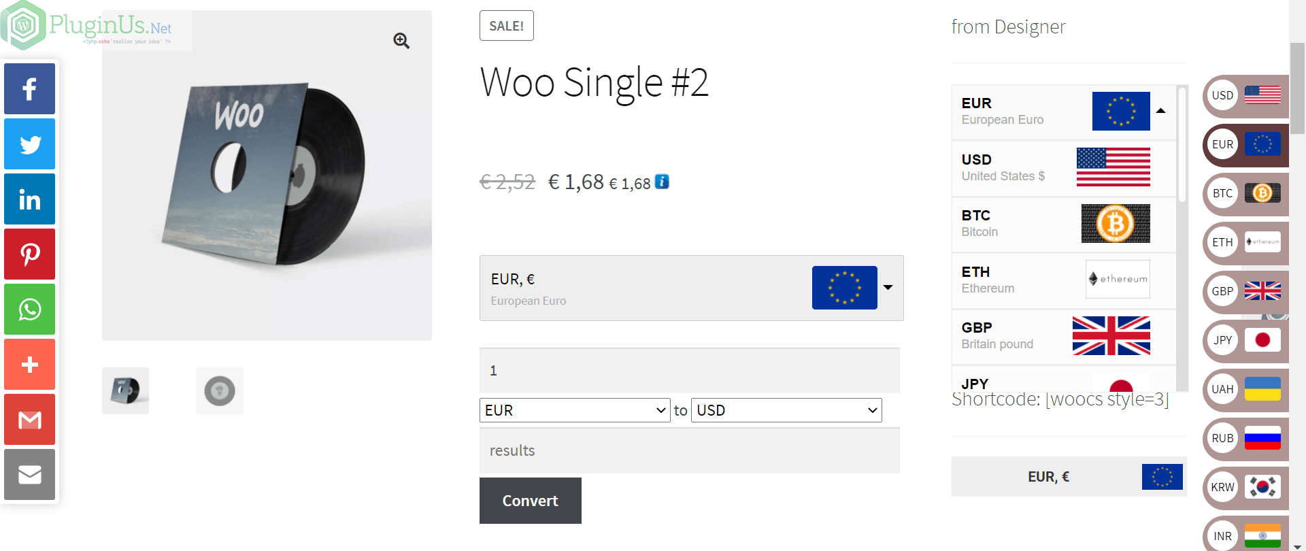Screen dimensions: 1306x551
Task: Expand the USD target currency combo box
Action: (x=786, y=410)
